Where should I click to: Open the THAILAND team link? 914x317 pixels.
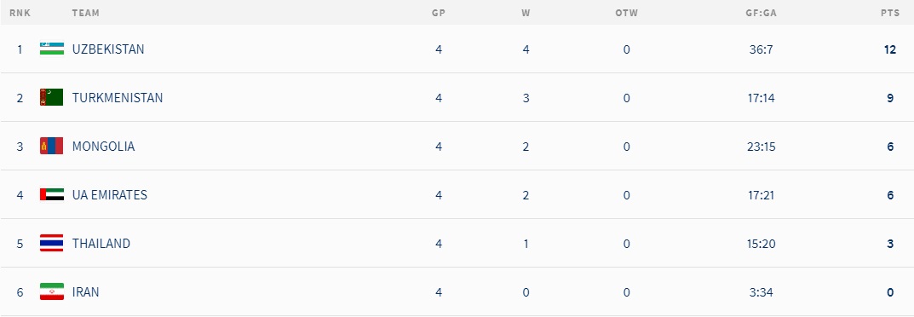click(x=101, y=243)
